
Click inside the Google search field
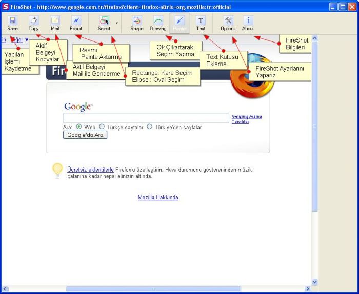146,118
